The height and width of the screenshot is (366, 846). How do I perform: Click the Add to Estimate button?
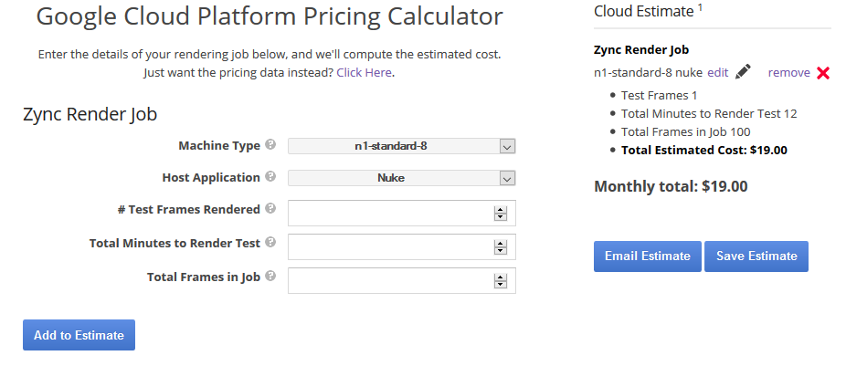(x=79, y=335)
